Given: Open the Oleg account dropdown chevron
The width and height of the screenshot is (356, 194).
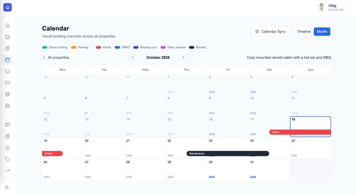Looking at the screenshot, I should tap(348, 7).
